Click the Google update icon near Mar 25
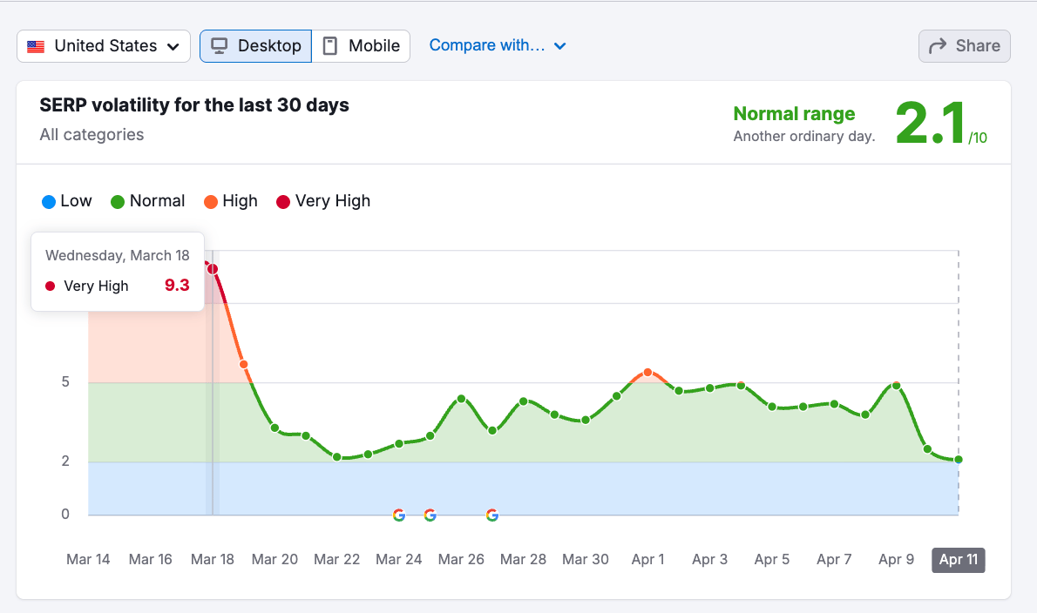The width and height of the screenshot is (1037, 613). click(x=430, y=515)
